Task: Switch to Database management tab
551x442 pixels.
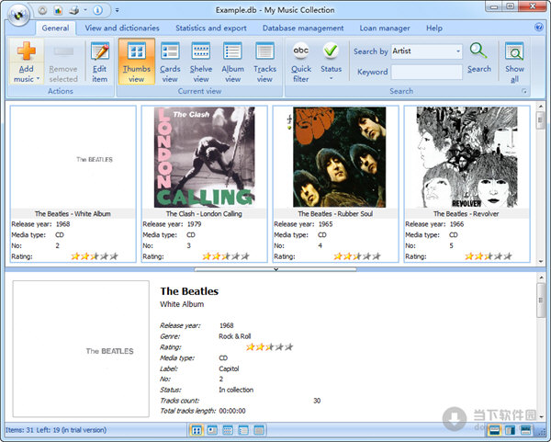Action: click(303, 28)
